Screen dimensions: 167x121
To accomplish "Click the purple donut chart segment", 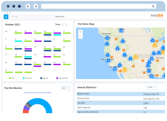I will (x=27, y=108).
